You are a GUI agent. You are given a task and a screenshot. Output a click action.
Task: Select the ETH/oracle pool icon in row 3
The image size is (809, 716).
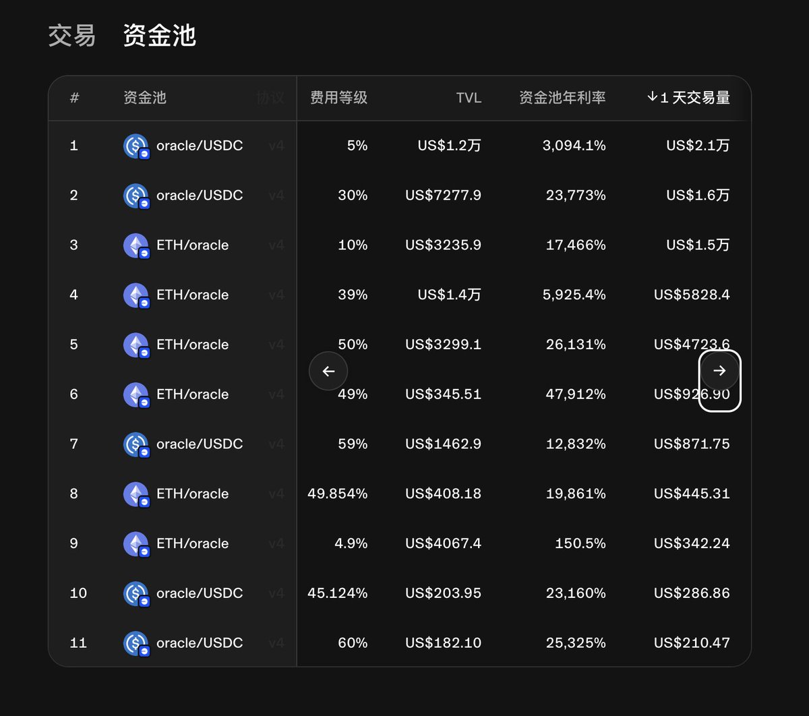coord(136,245)
